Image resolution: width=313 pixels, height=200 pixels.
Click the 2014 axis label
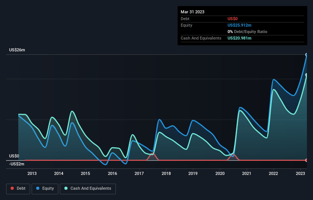tap(59, 173)
